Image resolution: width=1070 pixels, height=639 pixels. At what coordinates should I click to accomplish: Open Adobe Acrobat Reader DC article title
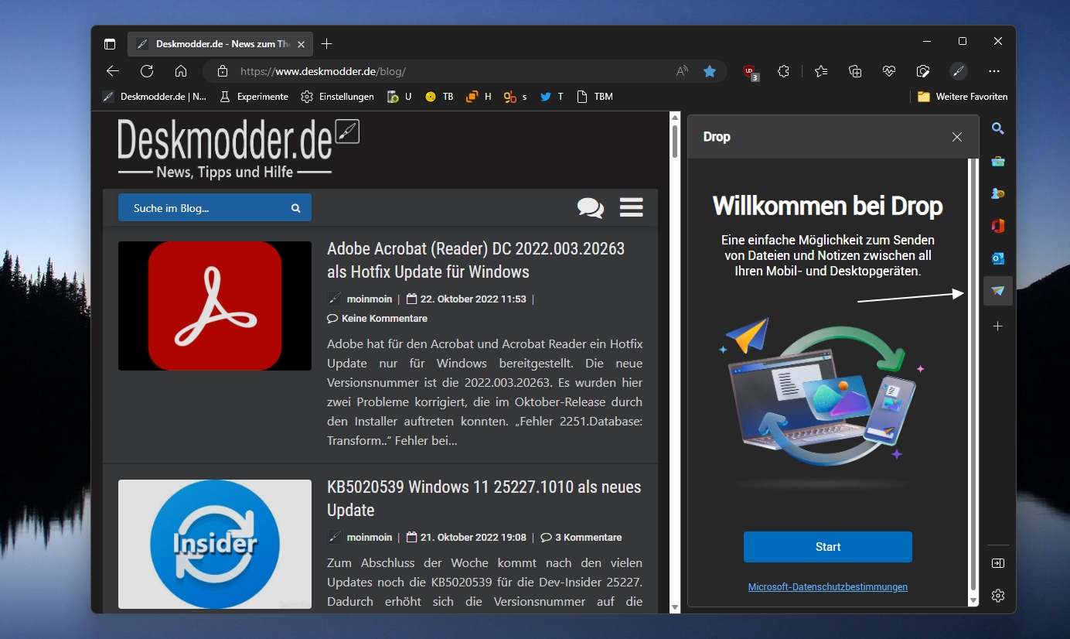coord(476,260)
